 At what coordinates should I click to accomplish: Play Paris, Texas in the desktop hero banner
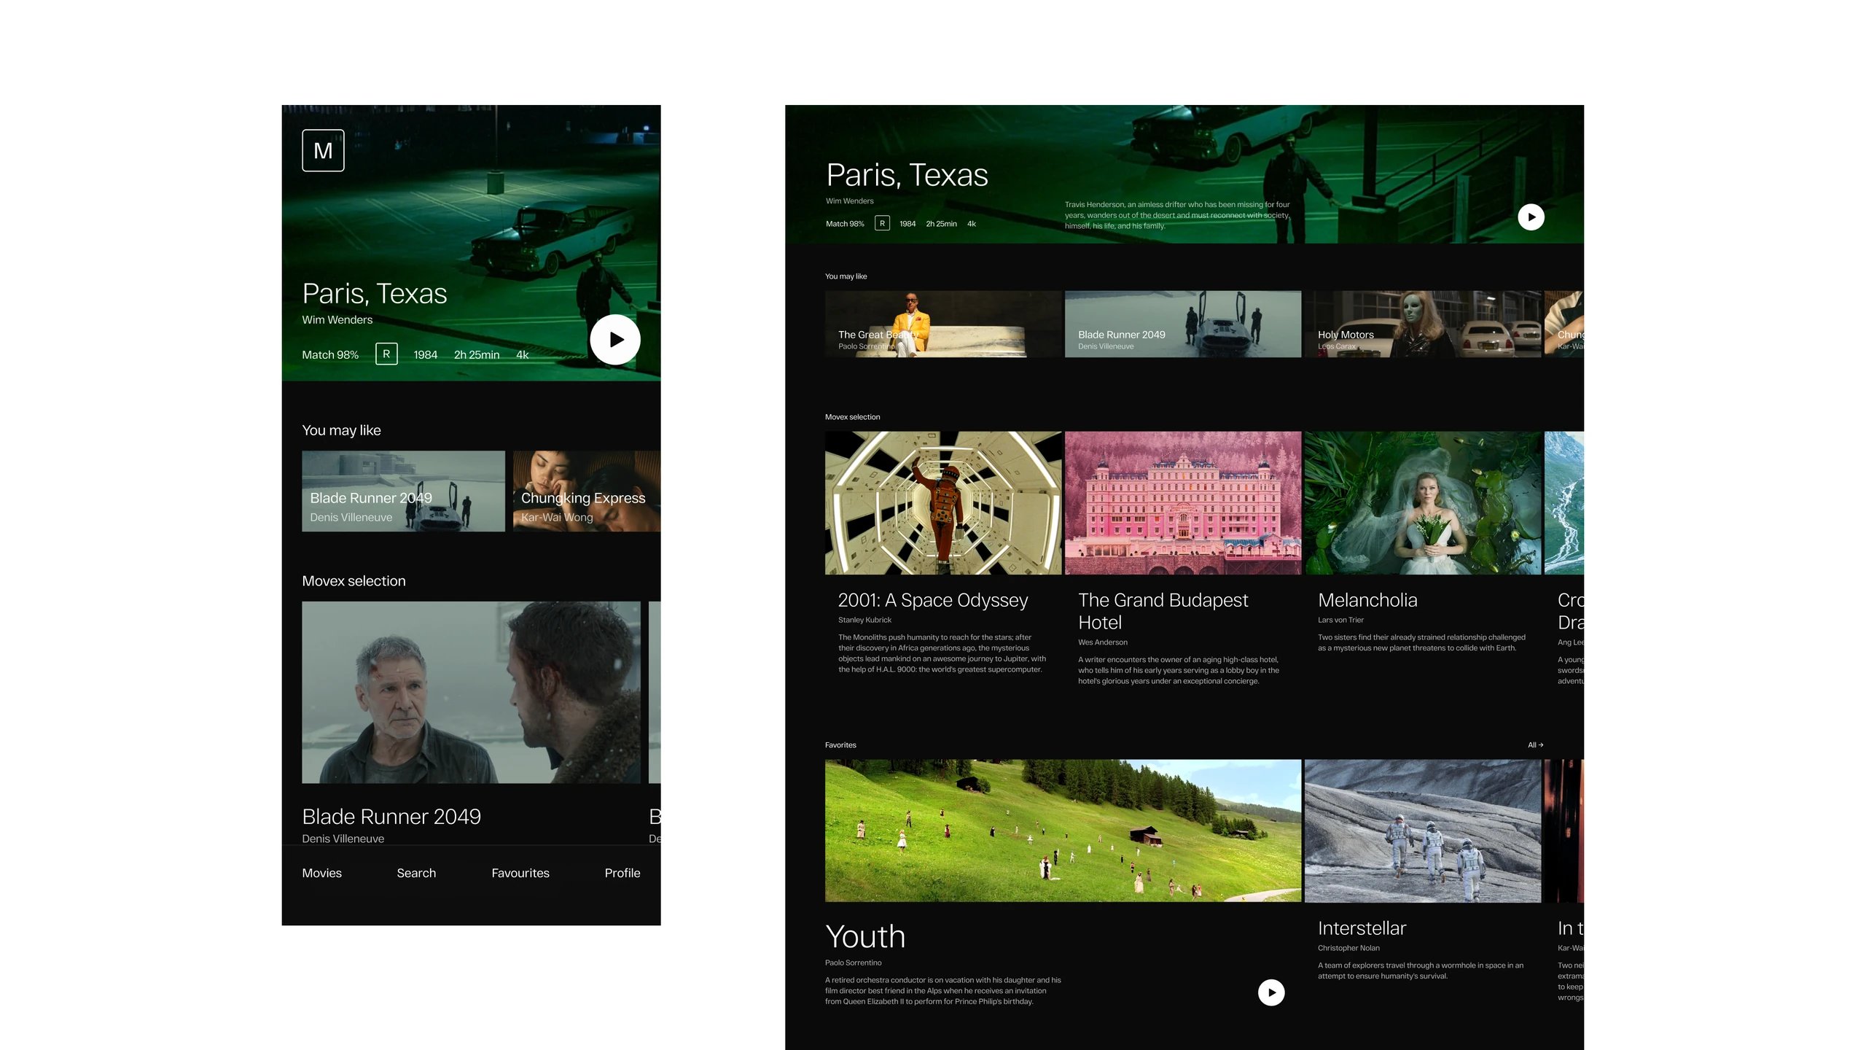pos(1531,217)
